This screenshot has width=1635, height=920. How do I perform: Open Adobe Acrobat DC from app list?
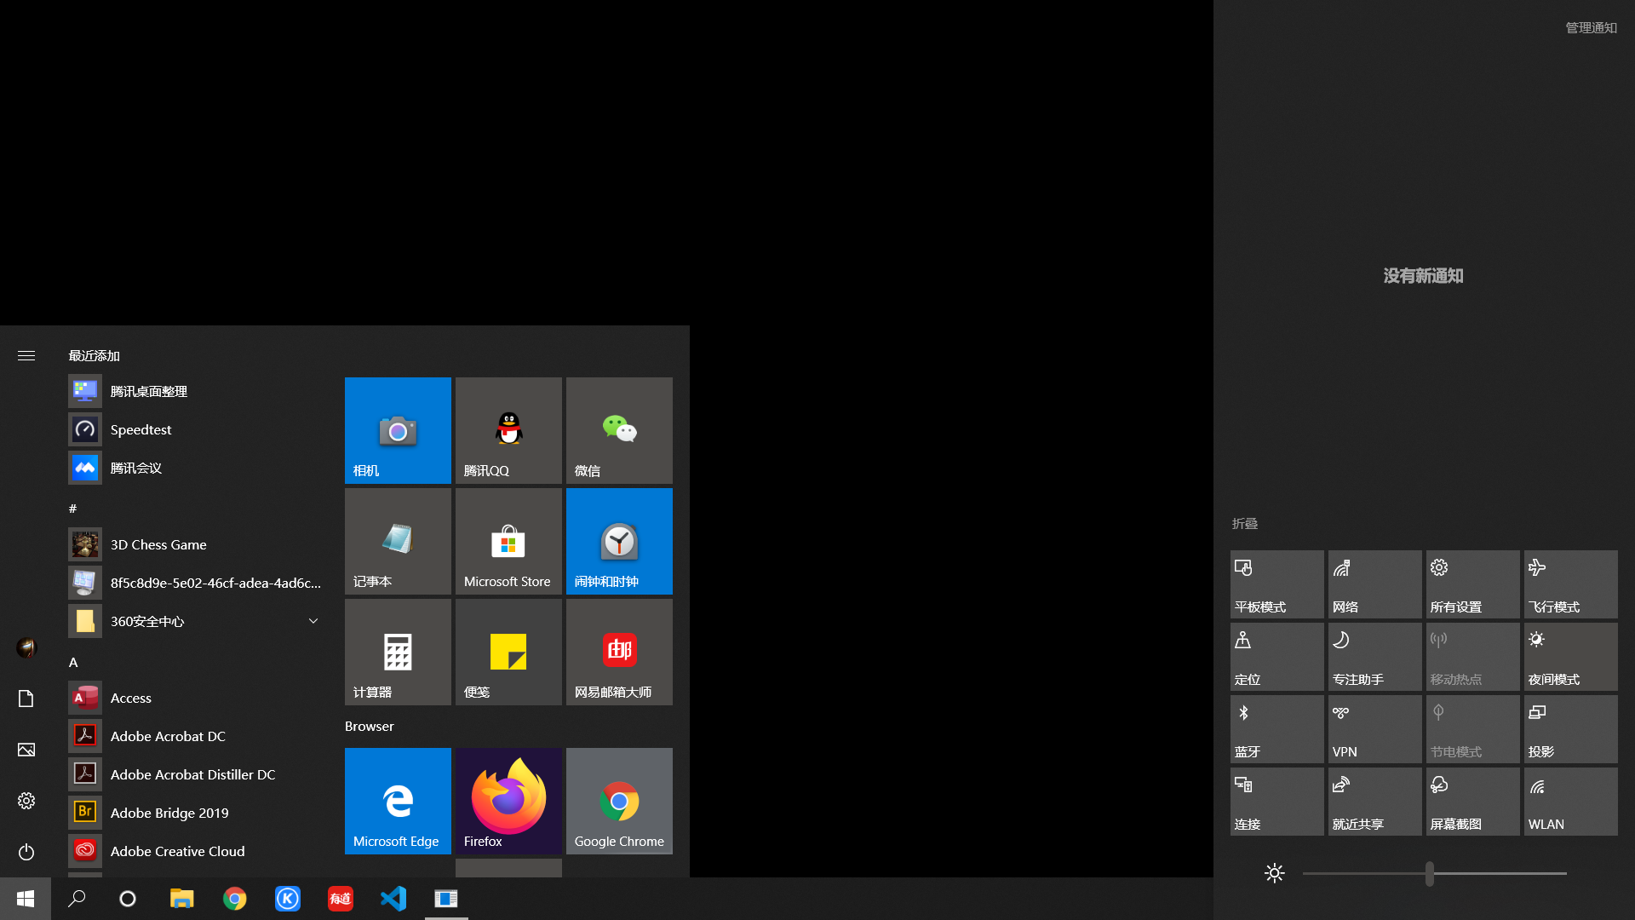168,736
